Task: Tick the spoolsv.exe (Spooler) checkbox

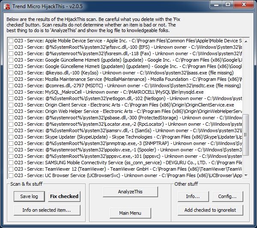Action: click(x=11, y=150)
